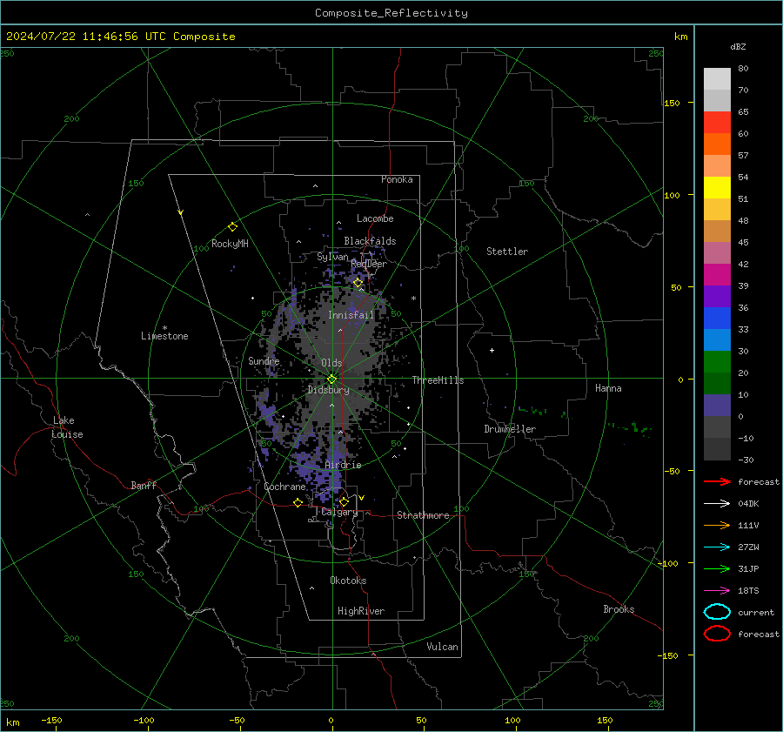Click the RockyMH label
Viewport: 783px width, 732px height.
coord(230,244)
